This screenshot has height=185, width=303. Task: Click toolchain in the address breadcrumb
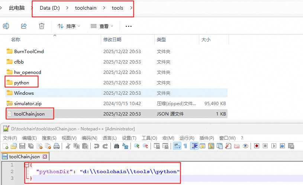[x=86, y=8]
